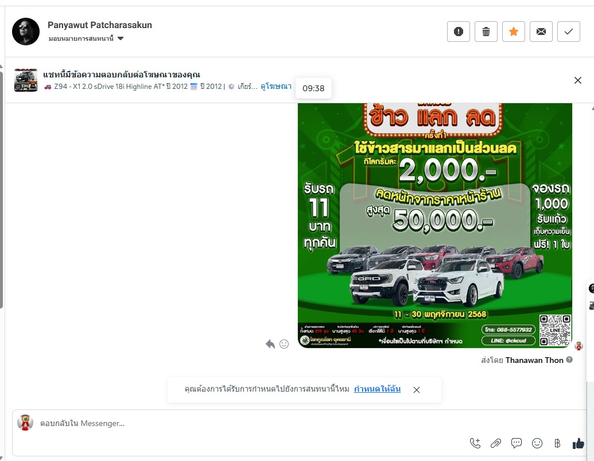This screenshot has width=594, height=461.
Task: Mark conversation as spam with exclamation icon
Action: tap(459, 32)
